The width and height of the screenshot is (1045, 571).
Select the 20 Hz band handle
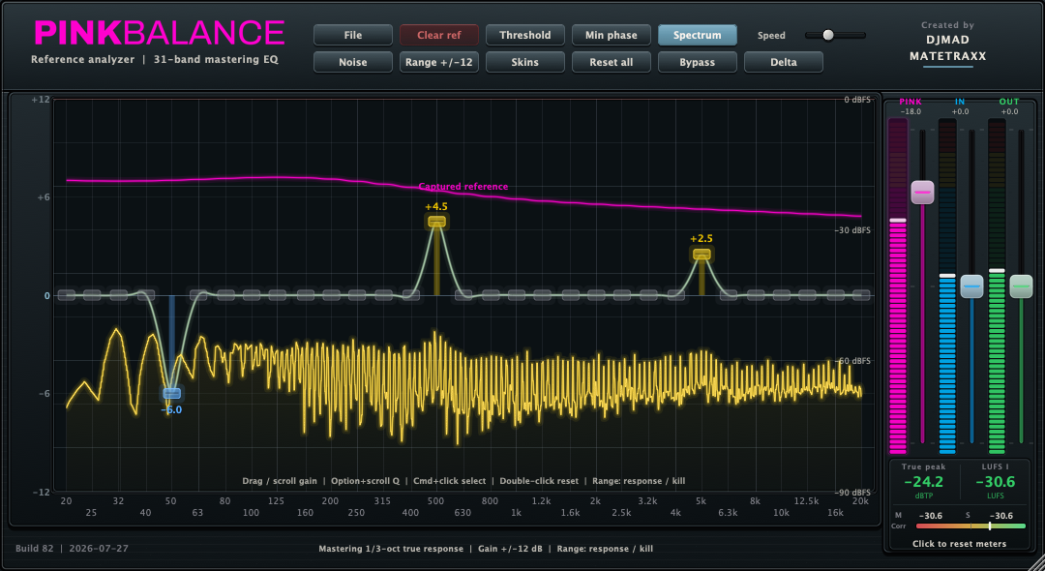coord(66,295)
